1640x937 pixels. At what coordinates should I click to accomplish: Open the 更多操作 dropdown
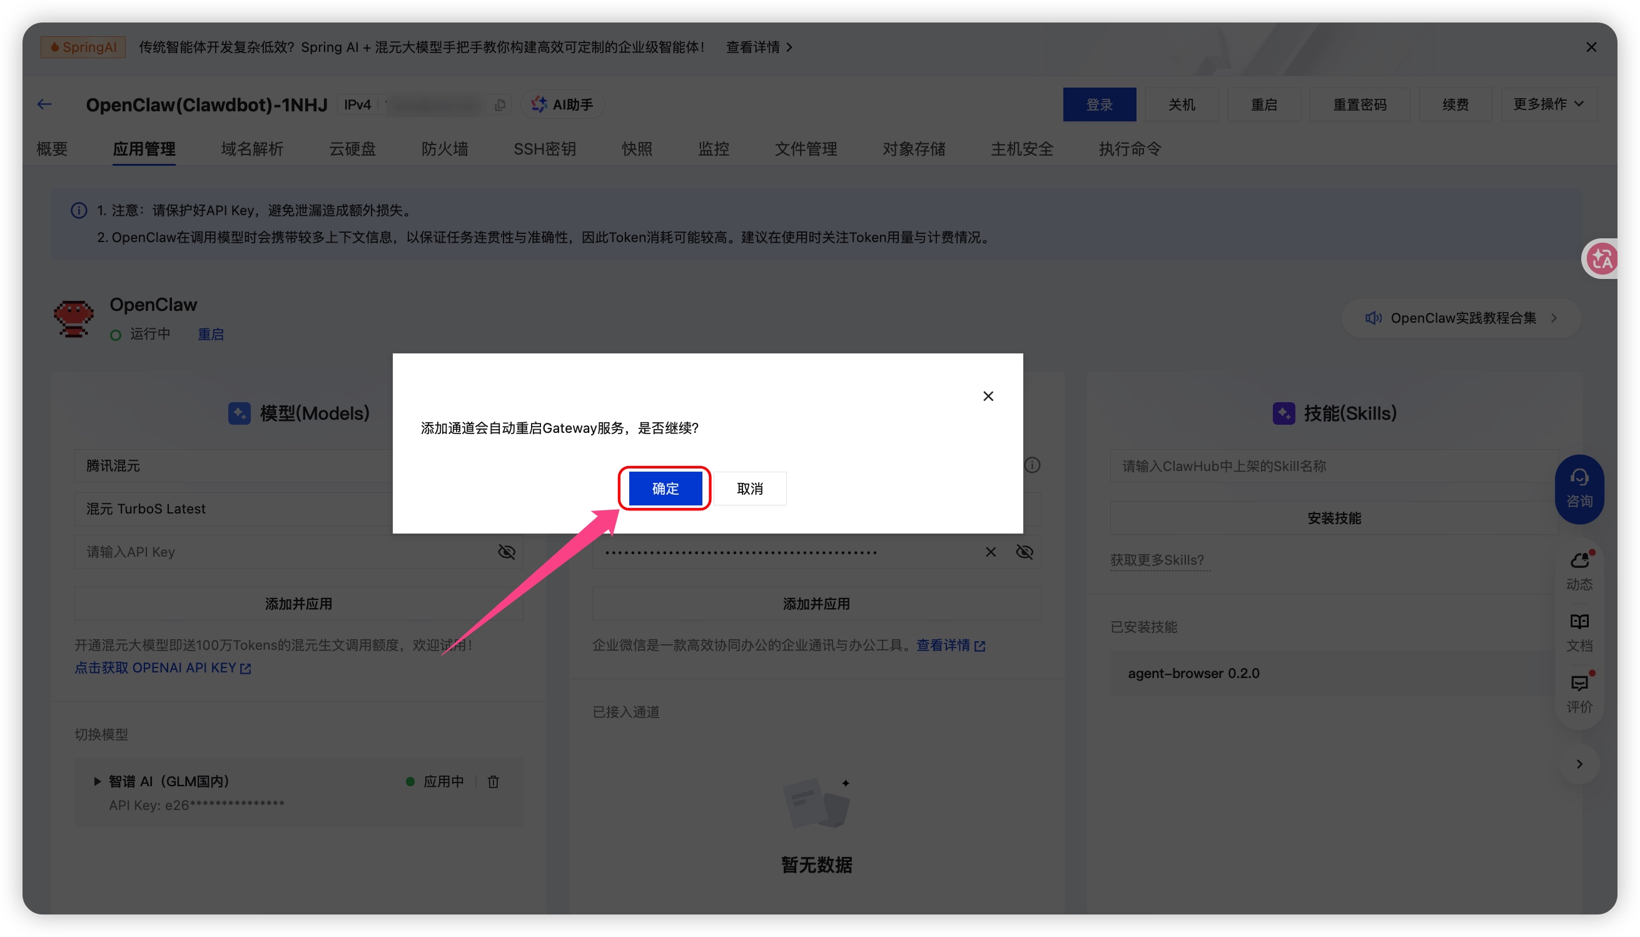[x=1548, y=104]
